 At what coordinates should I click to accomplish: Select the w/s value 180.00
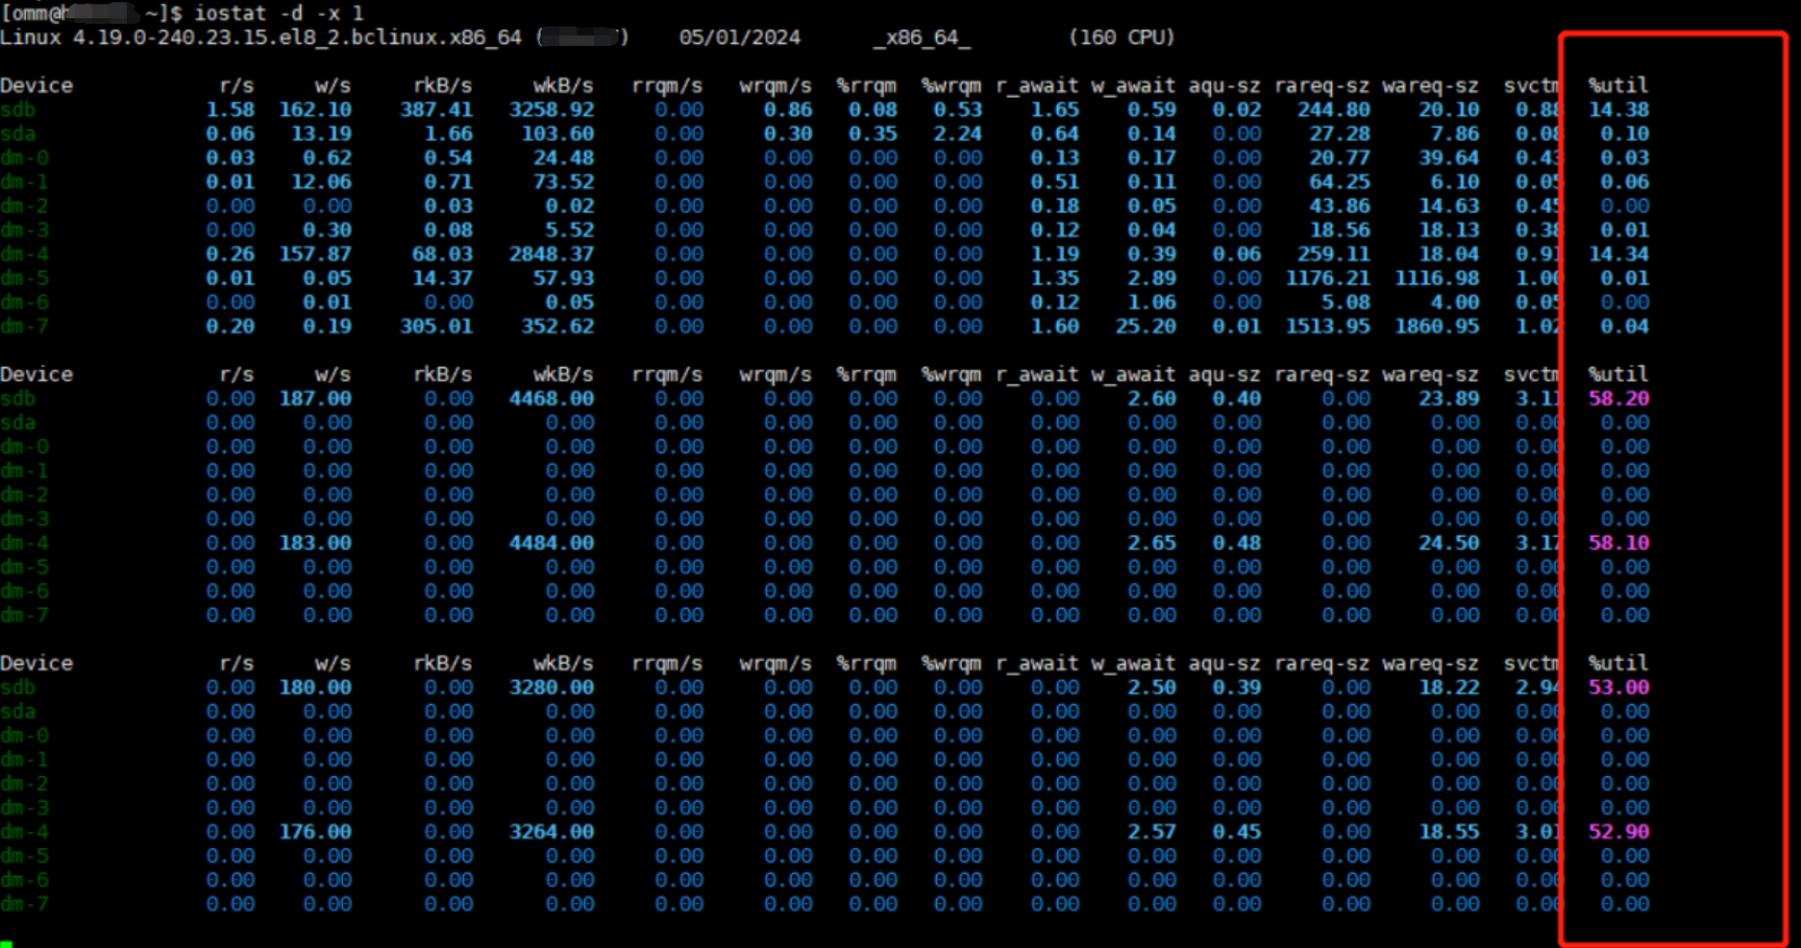point(315,688)
